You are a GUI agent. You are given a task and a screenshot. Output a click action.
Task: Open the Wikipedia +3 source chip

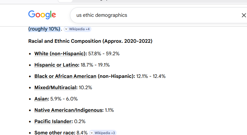[x=103, y=133]
